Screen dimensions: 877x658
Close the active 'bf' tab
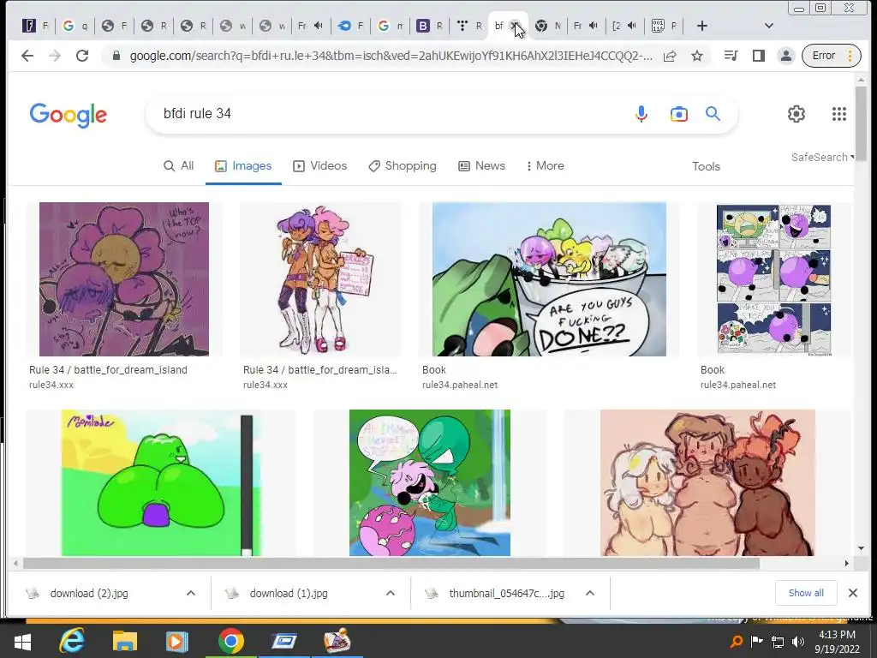click(x=515, y=26)
